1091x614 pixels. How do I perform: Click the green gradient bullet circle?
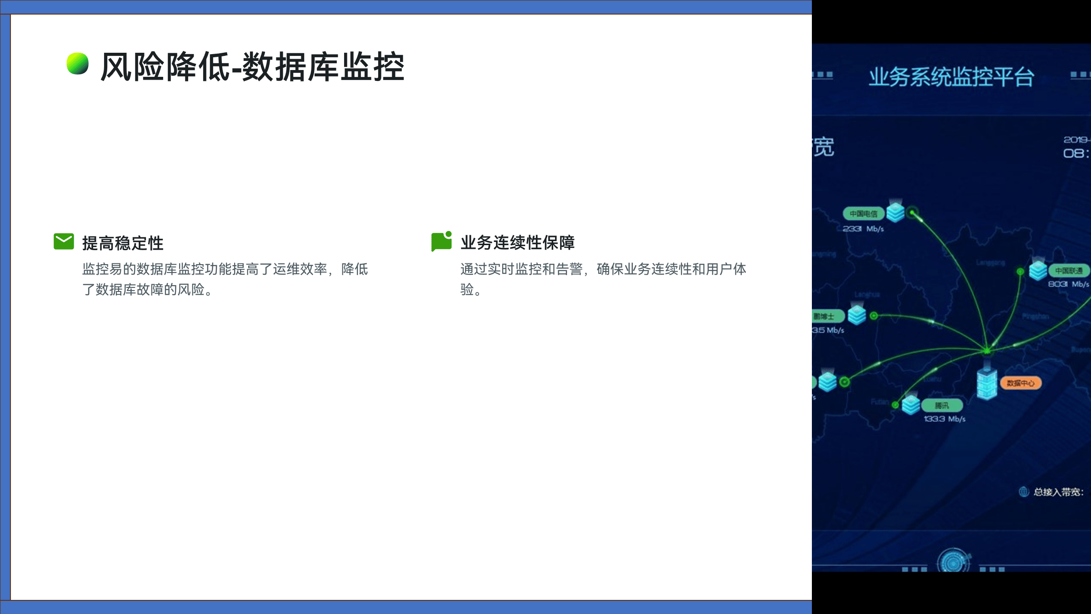[x=78, y=64]
